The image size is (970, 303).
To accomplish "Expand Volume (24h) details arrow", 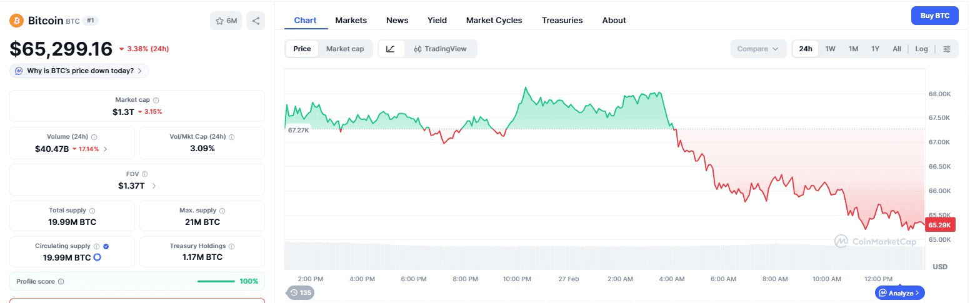I will click(x=105, y=149).
